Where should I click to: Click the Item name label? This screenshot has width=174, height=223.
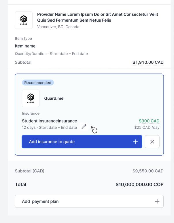click(x=25, y=46)
